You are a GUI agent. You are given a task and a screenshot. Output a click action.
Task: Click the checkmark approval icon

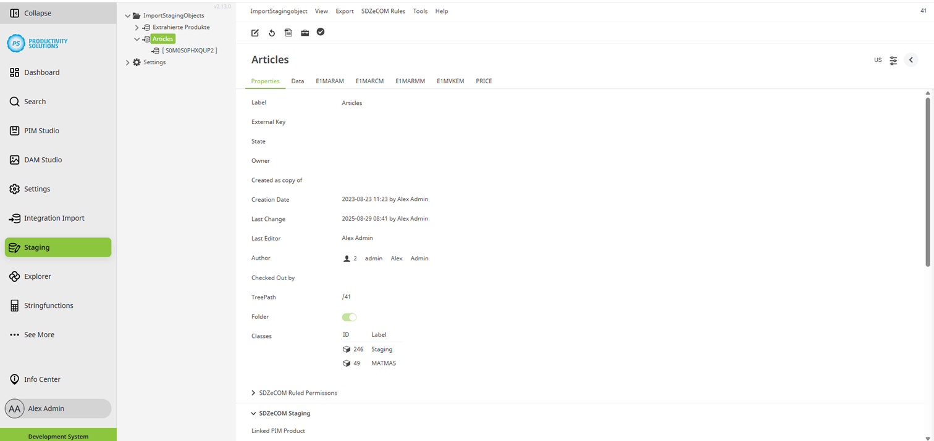pos(321,32)
